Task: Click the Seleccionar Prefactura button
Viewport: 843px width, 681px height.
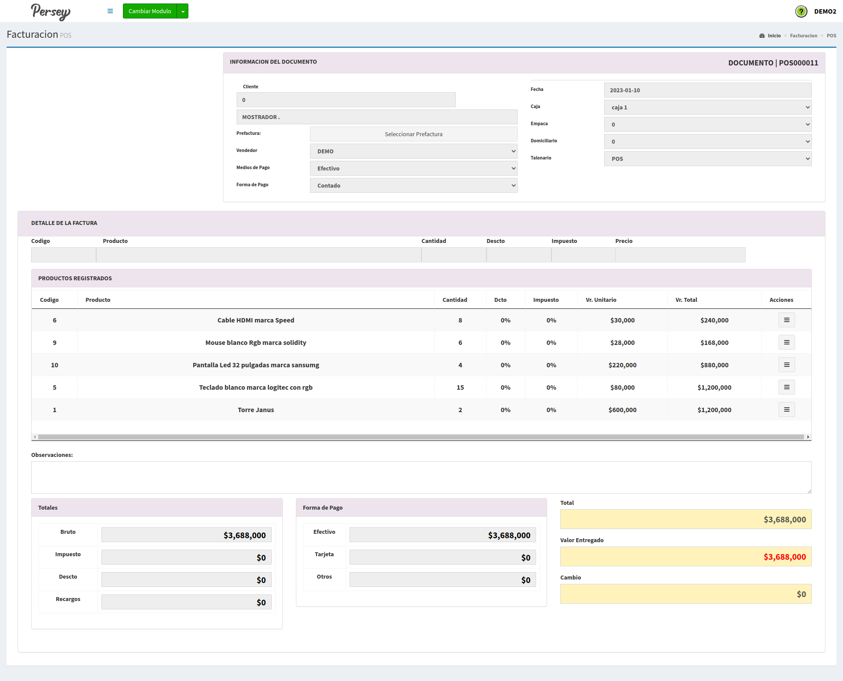Action: [413, 134]
